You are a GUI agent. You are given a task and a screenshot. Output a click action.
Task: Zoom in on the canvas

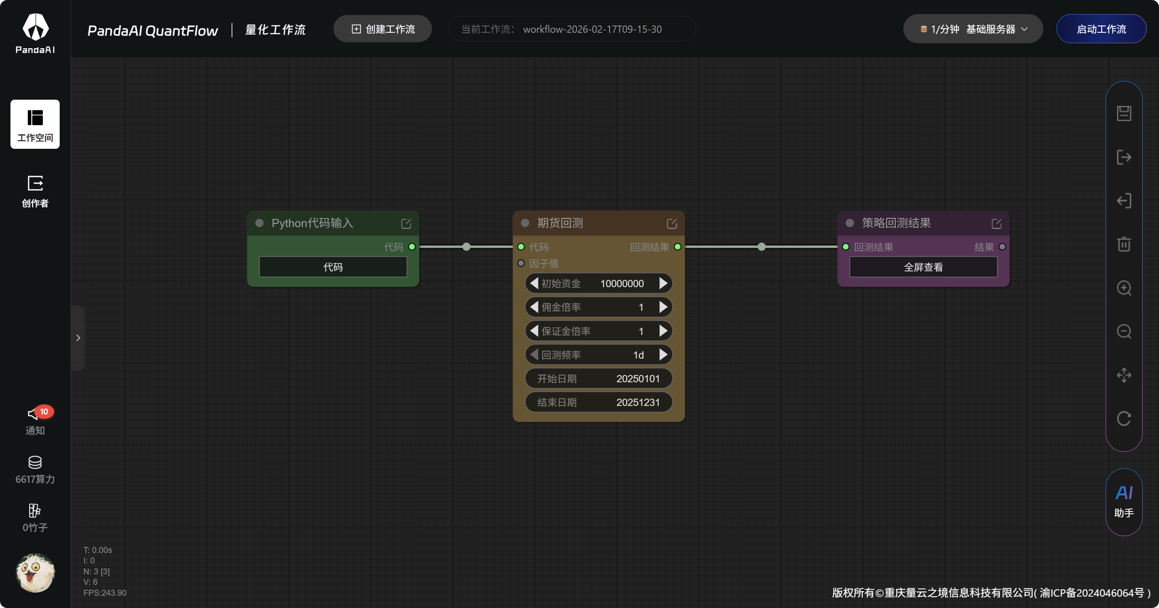pos(1124,288)
